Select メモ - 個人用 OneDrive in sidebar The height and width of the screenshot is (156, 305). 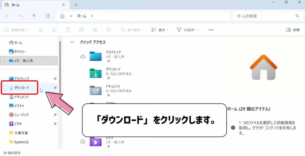[x=29, y=61]
